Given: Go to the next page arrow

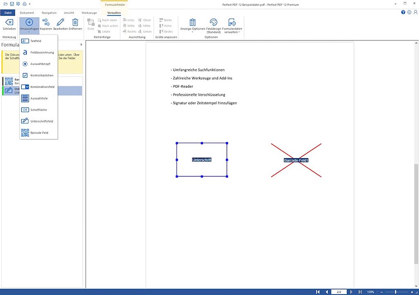Looking at the screenshot, I should pyautogui.click(x=351, y=292).
